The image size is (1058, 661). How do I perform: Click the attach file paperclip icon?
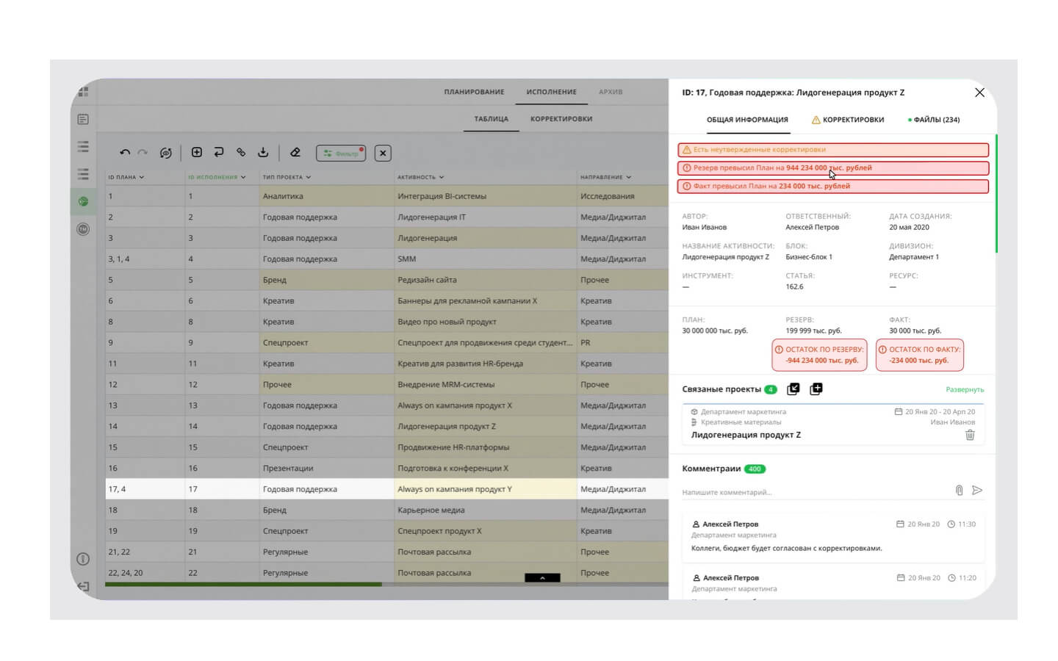click(959, 490)
